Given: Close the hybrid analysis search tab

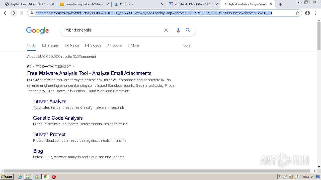Looking at the screenshot, I should pyautogui.click(x=271, y=4).
